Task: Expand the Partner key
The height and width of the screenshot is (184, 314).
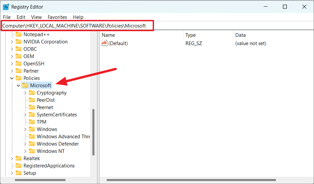Action: click(x=12, y=71)
